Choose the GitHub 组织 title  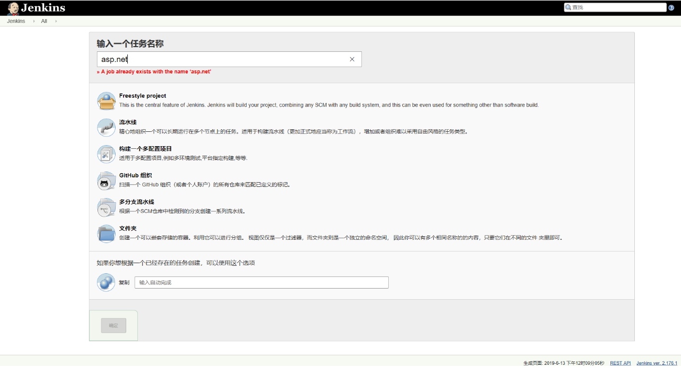click(136, 175)
